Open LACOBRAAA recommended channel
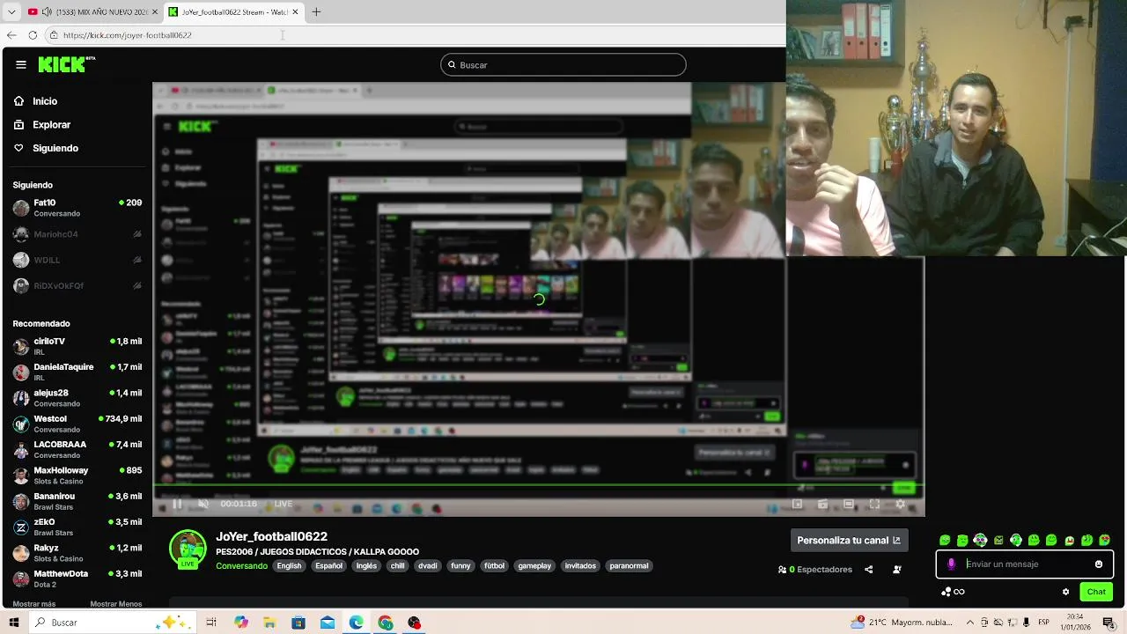 (x=77, y=449)
